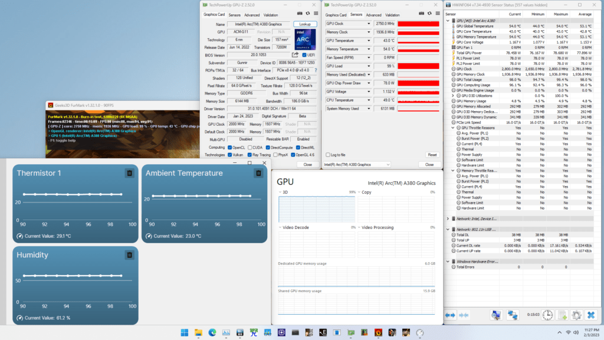The height and width of the screenshot is (340, 604).
Task: Click the Lookup button in GPU-Z
Action: tap(305, 24)
